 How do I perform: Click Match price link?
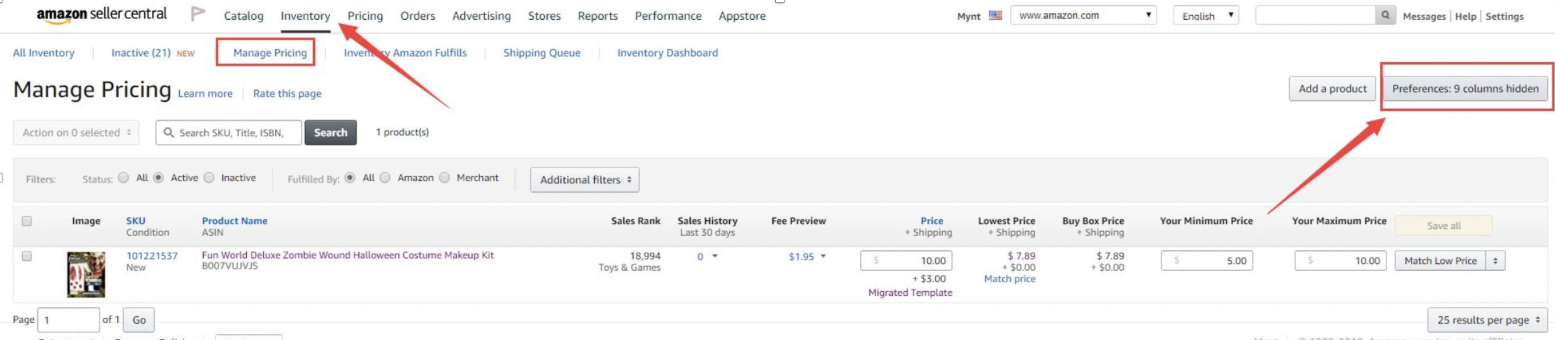tap(1010, 279)
